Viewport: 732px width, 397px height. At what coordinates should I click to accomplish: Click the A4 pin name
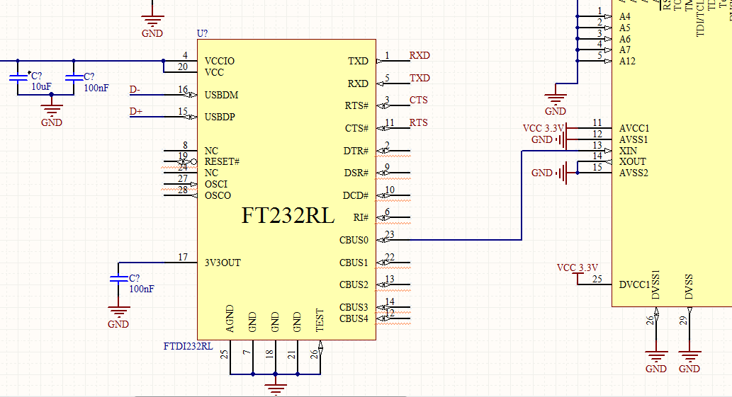tap(624, 16)
